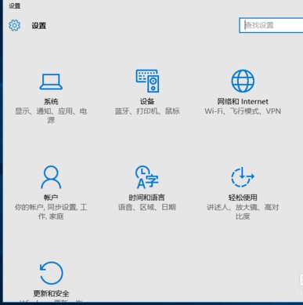Click the 语音、区域、日期 description
The height and width of the screenshot is (305, 303).
pos(147,207)
